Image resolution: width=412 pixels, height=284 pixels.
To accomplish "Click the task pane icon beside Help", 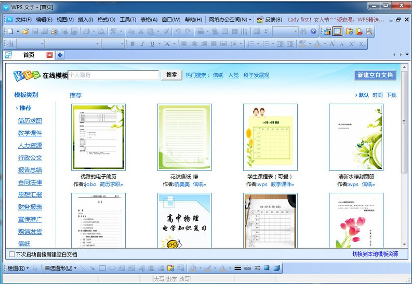I will tap(327, 32).
